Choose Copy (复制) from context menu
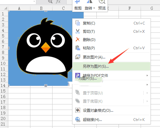The width and height of the screenshot is (160, 128). tap(111, 23)
